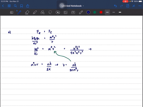
Task: Undo the last stroke
Action: coord(115,6)
